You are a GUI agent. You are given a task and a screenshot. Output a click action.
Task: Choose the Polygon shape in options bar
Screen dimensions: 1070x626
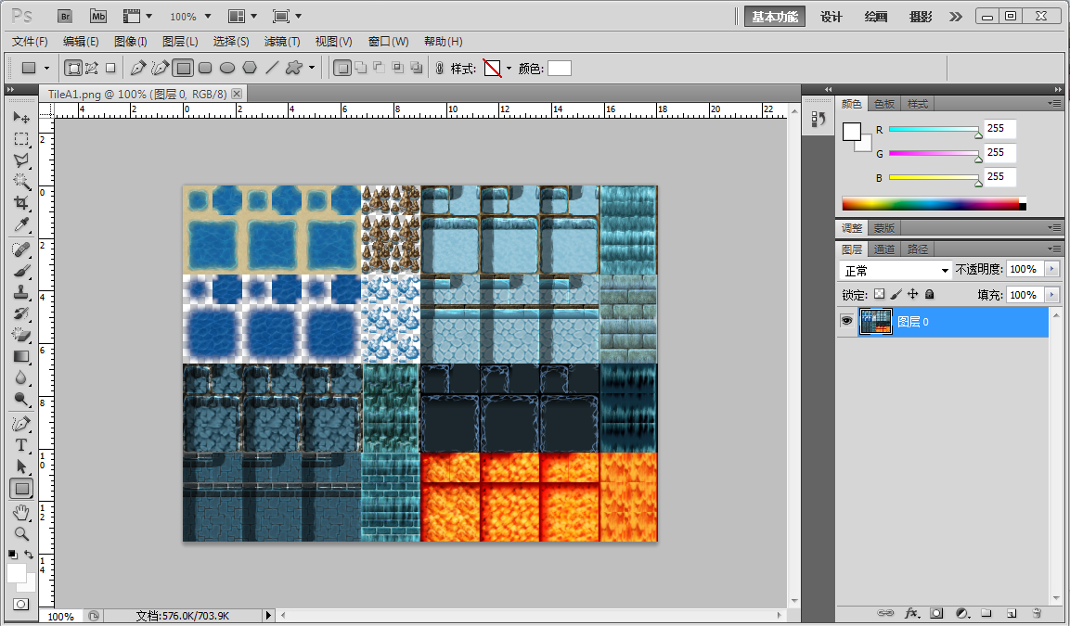tap(250, 68)
